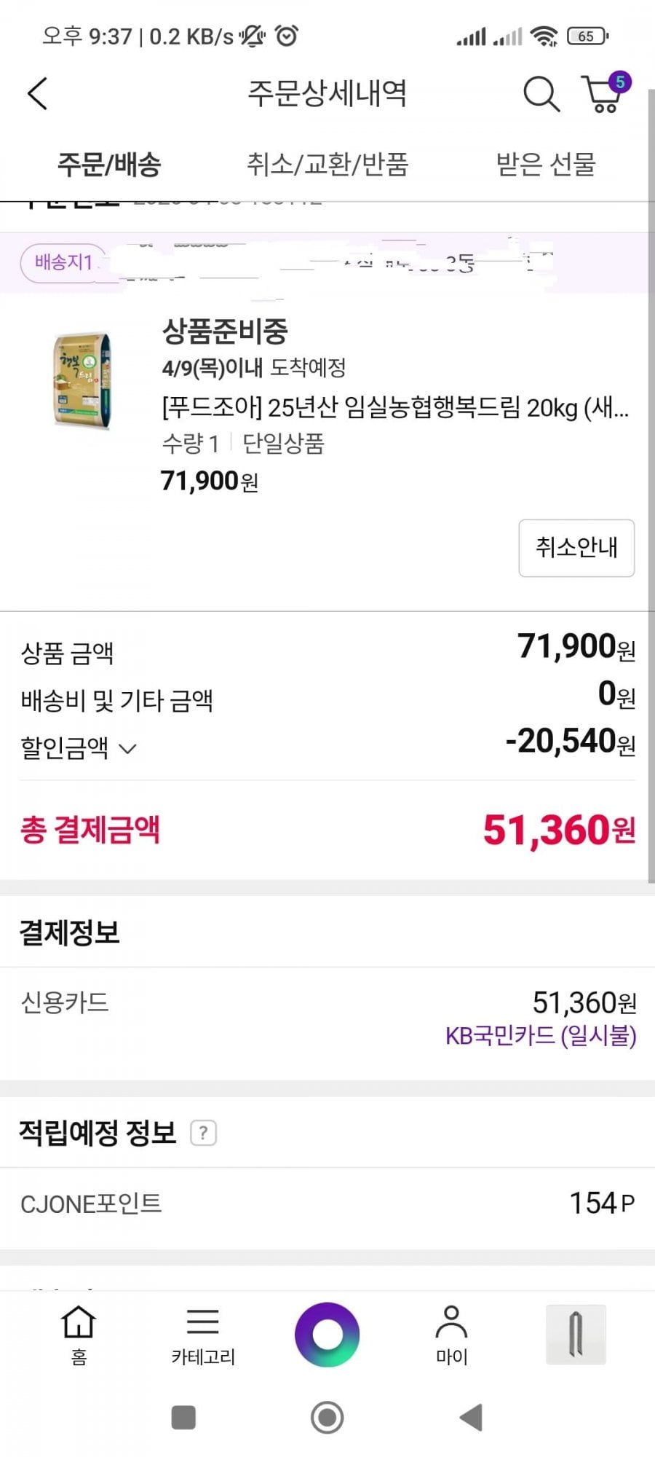
Task: Open the shopping cart
Action: coord(603,95)
